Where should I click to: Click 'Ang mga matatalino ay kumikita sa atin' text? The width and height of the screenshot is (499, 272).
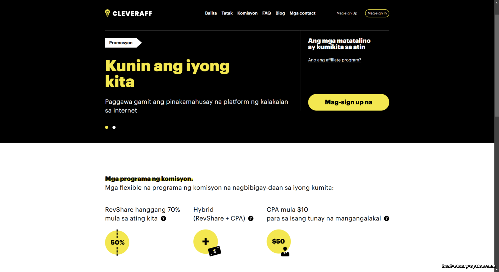pyautogui.click(x=339, y=44)
